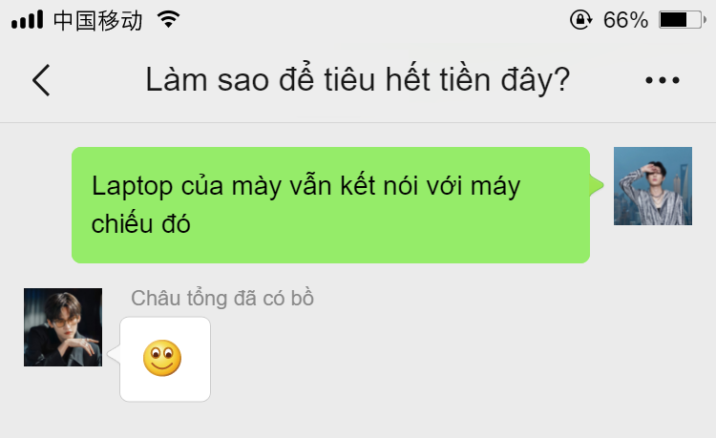
Task: Tap the word Laptop in the green message
Action: click(x=132, y=187)
